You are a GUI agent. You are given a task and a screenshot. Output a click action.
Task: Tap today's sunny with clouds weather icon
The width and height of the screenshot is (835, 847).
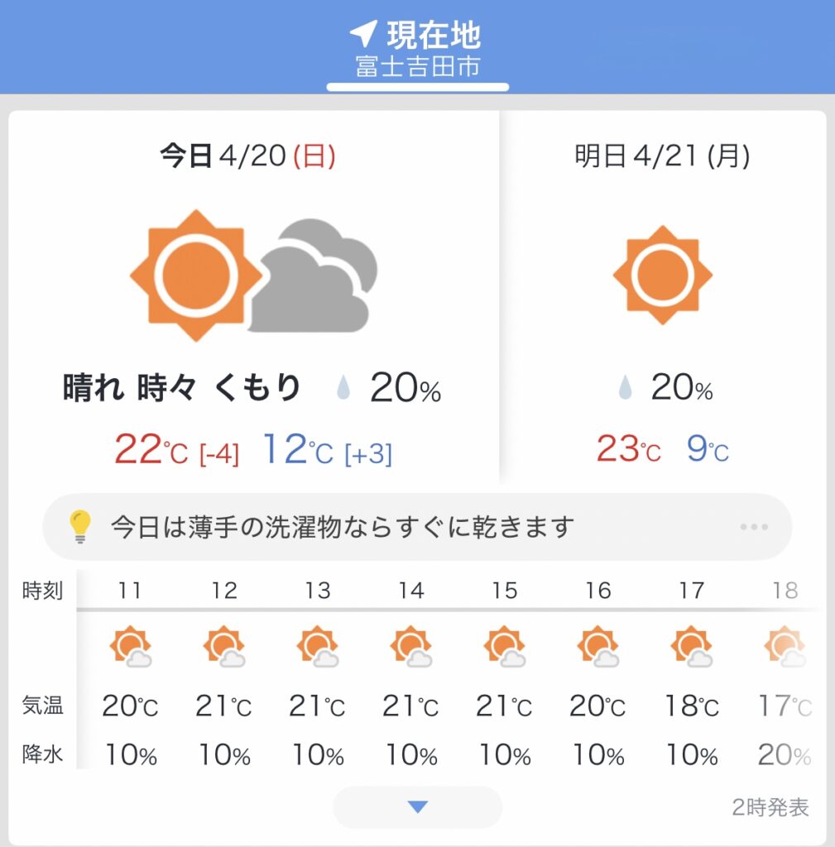253,275
